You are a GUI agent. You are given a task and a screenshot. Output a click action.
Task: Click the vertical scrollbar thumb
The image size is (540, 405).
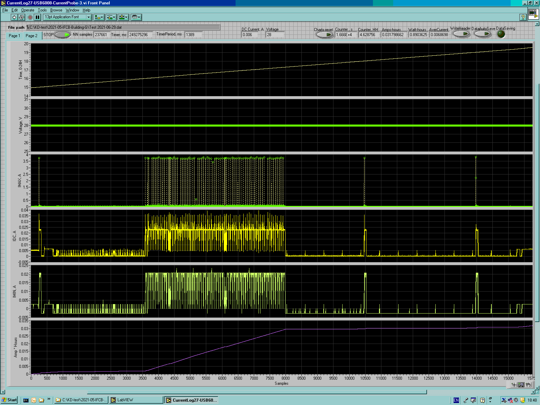click(537, 202)
